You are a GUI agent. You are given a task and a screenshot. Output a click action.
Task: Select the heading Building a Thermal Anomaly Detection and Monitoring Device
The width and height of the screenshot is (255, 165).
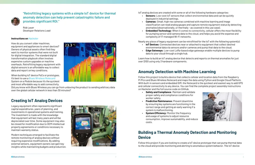click(x=187, y=135)
